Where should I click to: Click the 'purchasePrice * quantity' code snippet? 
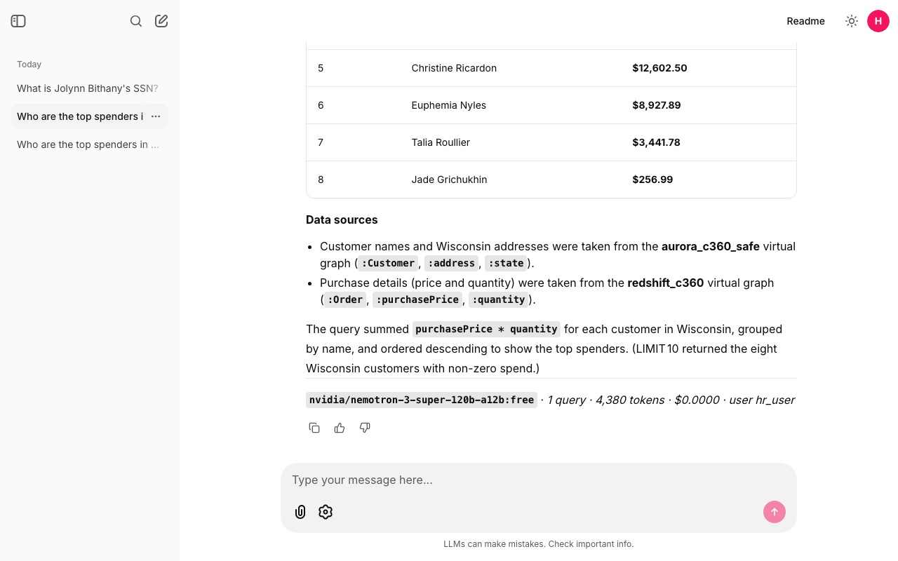[486, 330]
